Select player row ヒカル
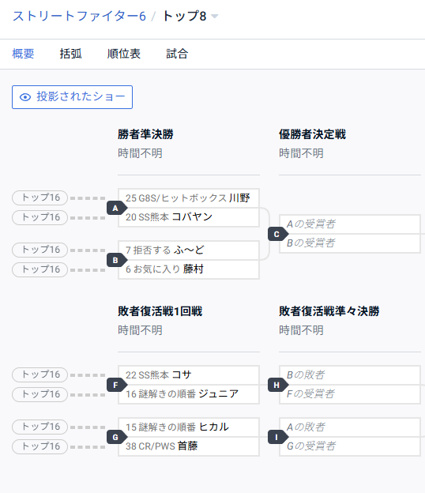This screenshot has width=425, height=493. pyautogui.click(x=189, y=427)
